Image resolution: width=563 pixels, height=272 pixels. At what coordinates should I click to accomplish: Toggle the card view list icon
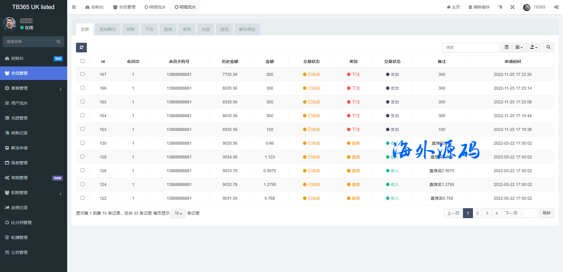point(506,47)
